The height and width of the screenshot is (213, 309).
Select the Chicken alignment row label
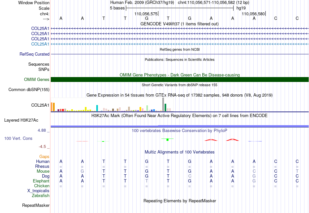click(42, 186)
